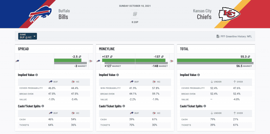270x134 pixels.
Task: Click the Spread Implied Value info icon
Action: pyautogui.click(x=37, y=75)
